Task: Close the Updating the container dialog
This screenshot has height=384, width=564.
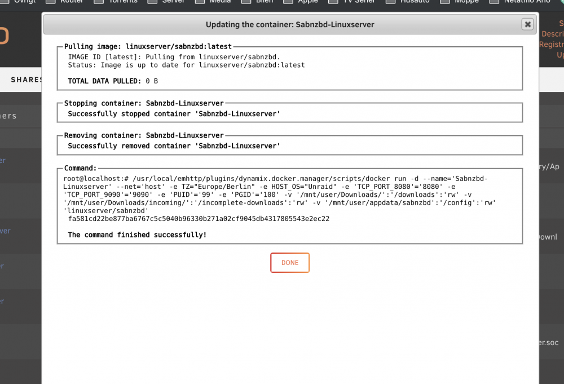Action: pyautogui.click(x=527, y=24)
